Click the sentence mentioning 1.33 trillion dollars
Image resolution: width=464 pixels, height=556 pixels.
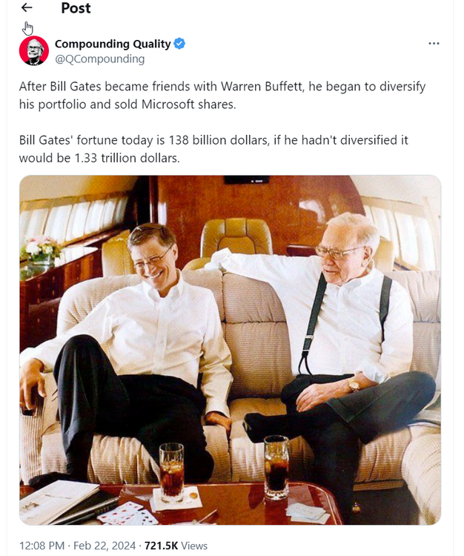pos(213,149)
